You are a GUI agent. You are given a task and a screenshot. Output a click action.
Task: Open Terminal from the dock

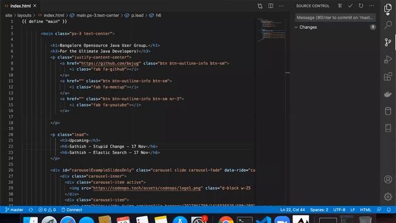pos(244,220)
